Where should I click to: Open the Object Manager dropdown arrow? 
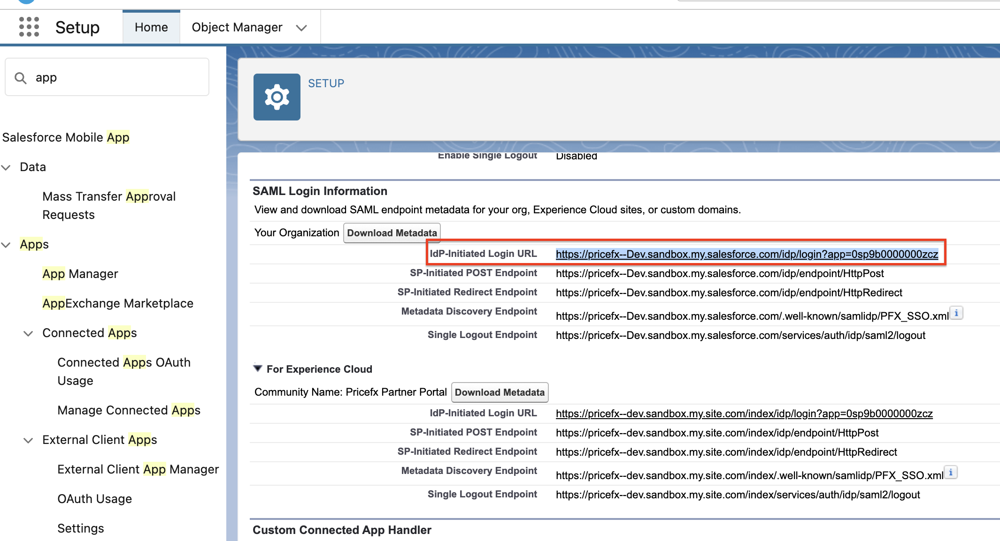coord(301,28)
